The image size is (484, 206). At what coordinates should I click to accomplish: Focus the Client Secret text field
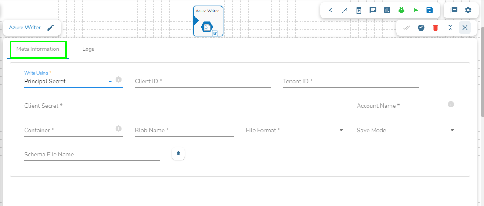[x=184, y=106]
